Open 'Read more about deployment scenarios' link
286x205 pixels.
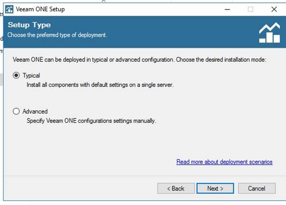[224, 162]
